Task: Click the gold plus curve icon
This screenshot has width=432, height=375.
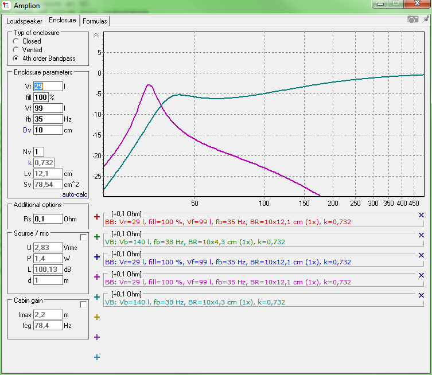Action: coord(97,317)
